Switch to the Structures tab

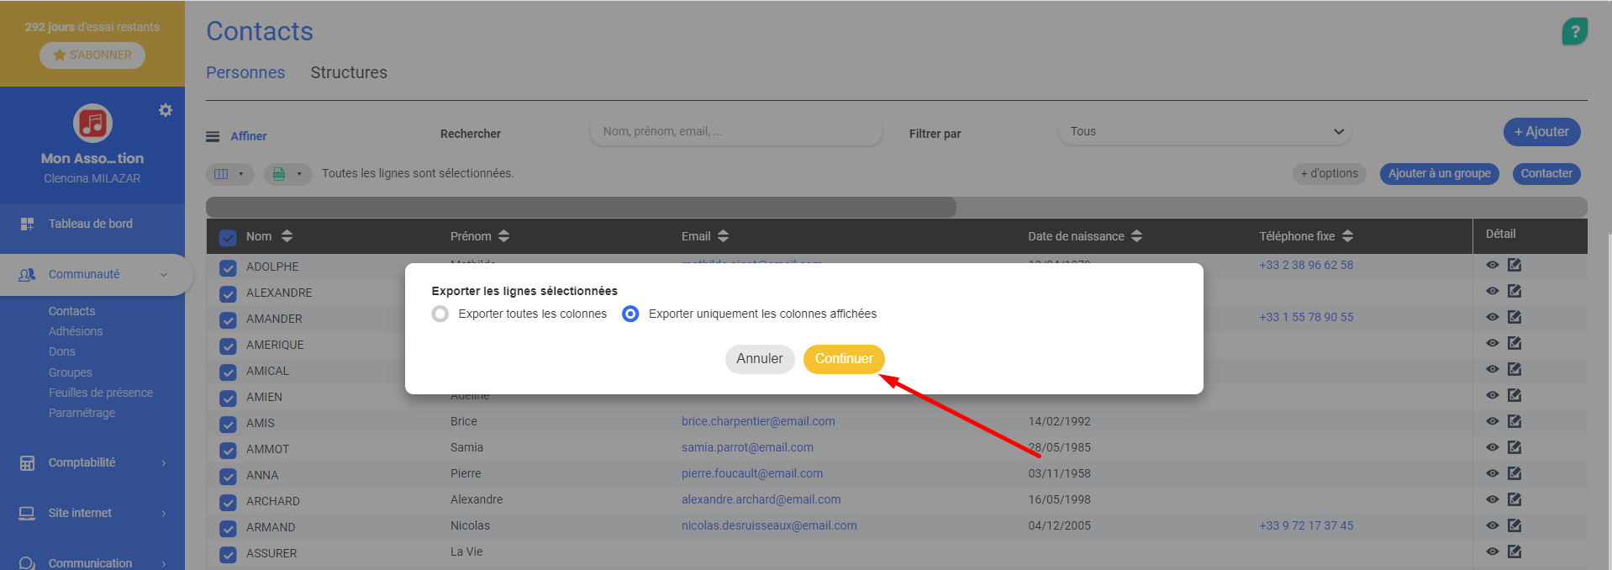click(x=349, y=73)
